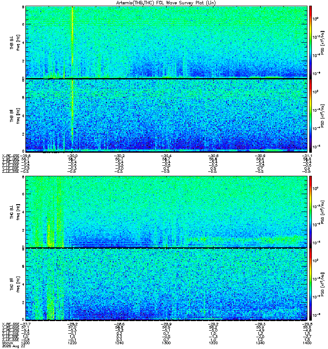Click the THB B-parallel freq axis label

tap(15, 116)
